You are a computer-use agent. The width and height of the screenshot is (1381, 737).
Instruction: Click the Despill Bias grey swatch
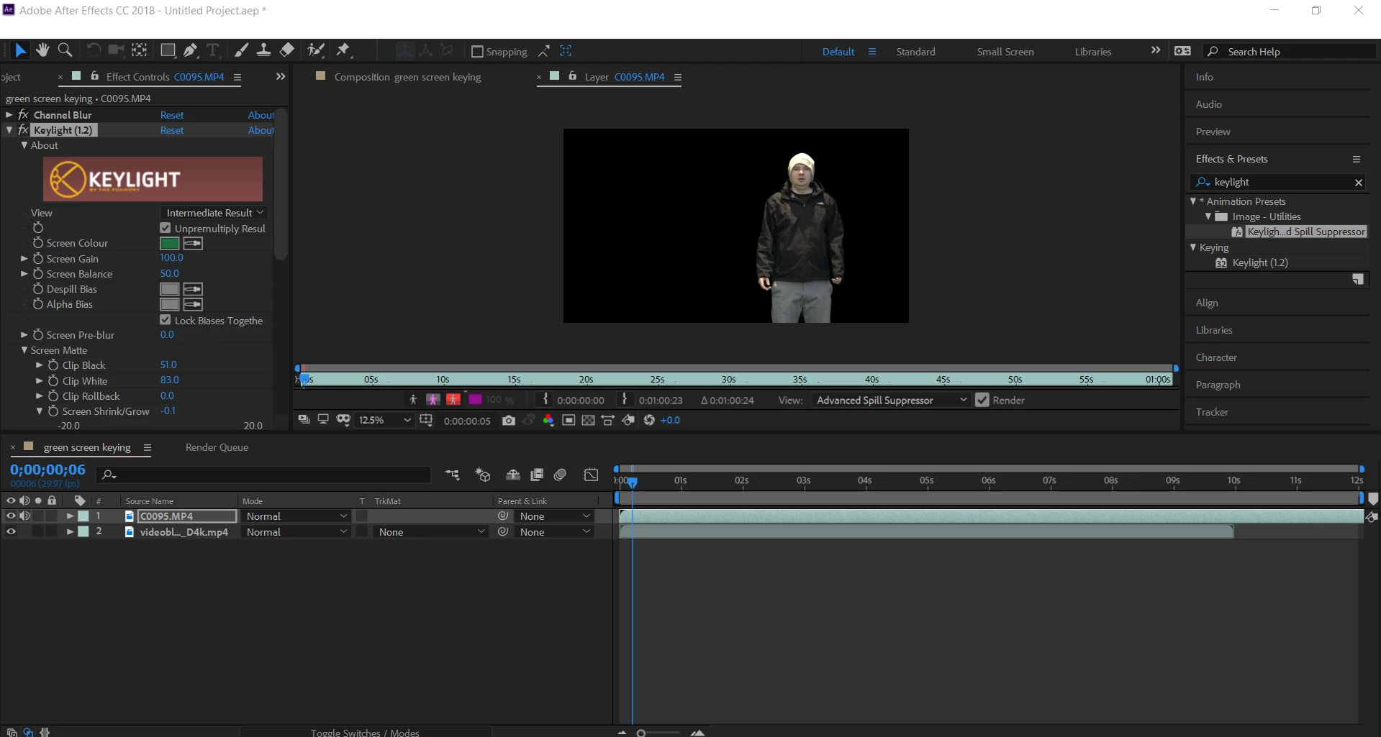(x=170, y=289)
